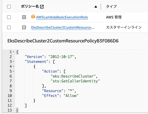
Task: Click the external link icon beside ポリシー名
Action: click(42, 7)
